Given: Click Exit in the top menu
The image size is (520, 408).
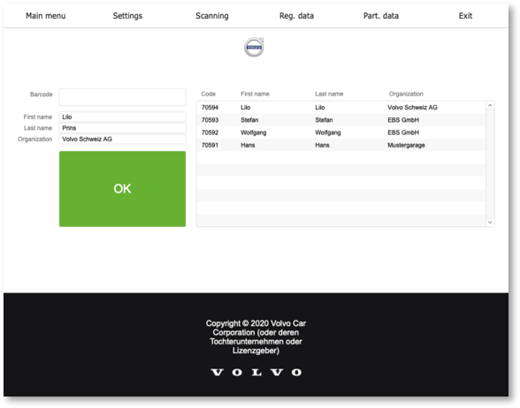Looking at the screenshot, I should (465, 16).
